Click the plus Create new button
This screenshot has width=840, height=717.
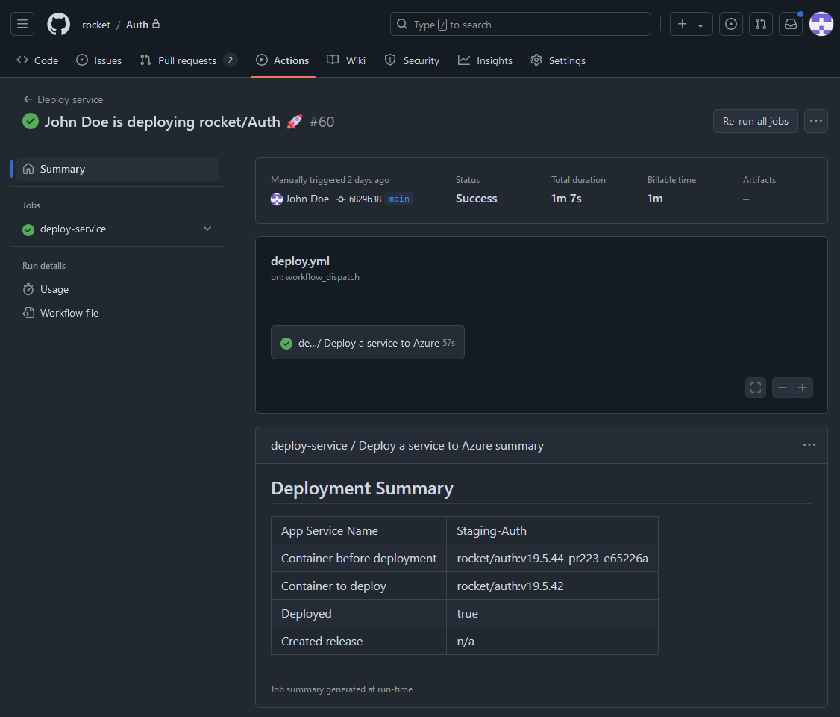pos(682,24)
